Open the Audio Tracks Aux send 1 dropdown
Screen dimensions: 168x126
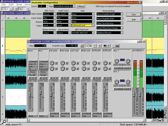[x=70, y=14]
